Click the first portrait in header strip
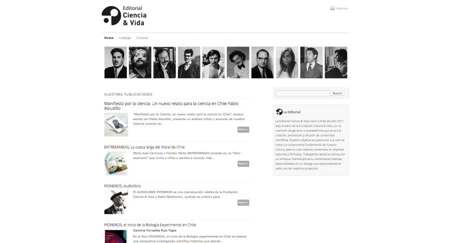This screenshot has height=243, width=451. point(115,62)
